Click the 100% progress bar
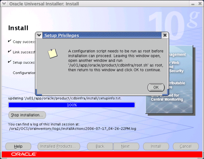The height and width of the screenshot is (159, 204). point(72,105)
